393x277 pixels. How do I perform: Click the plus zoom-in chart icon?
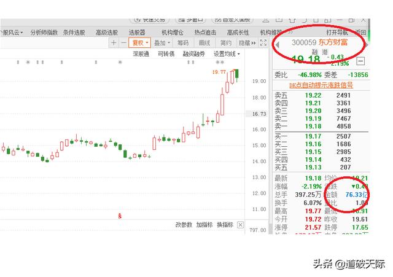pos(114,43)
